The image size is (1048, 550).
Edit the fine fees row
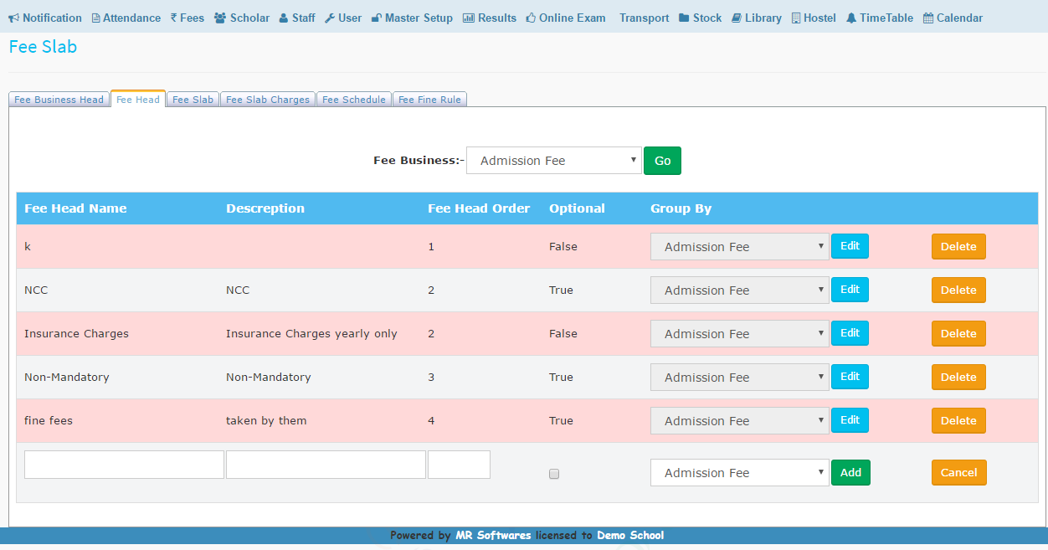pyautogui.click(x=850, y=420)
